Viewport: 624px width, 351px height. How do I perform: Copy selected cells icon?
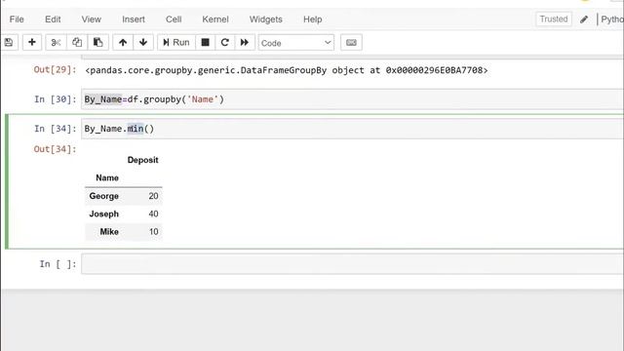coord(77,42)
